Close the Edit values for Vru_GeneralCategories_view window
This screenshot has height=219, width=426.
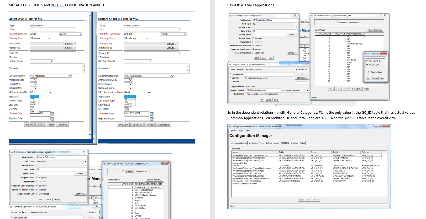tap(165, 163)
